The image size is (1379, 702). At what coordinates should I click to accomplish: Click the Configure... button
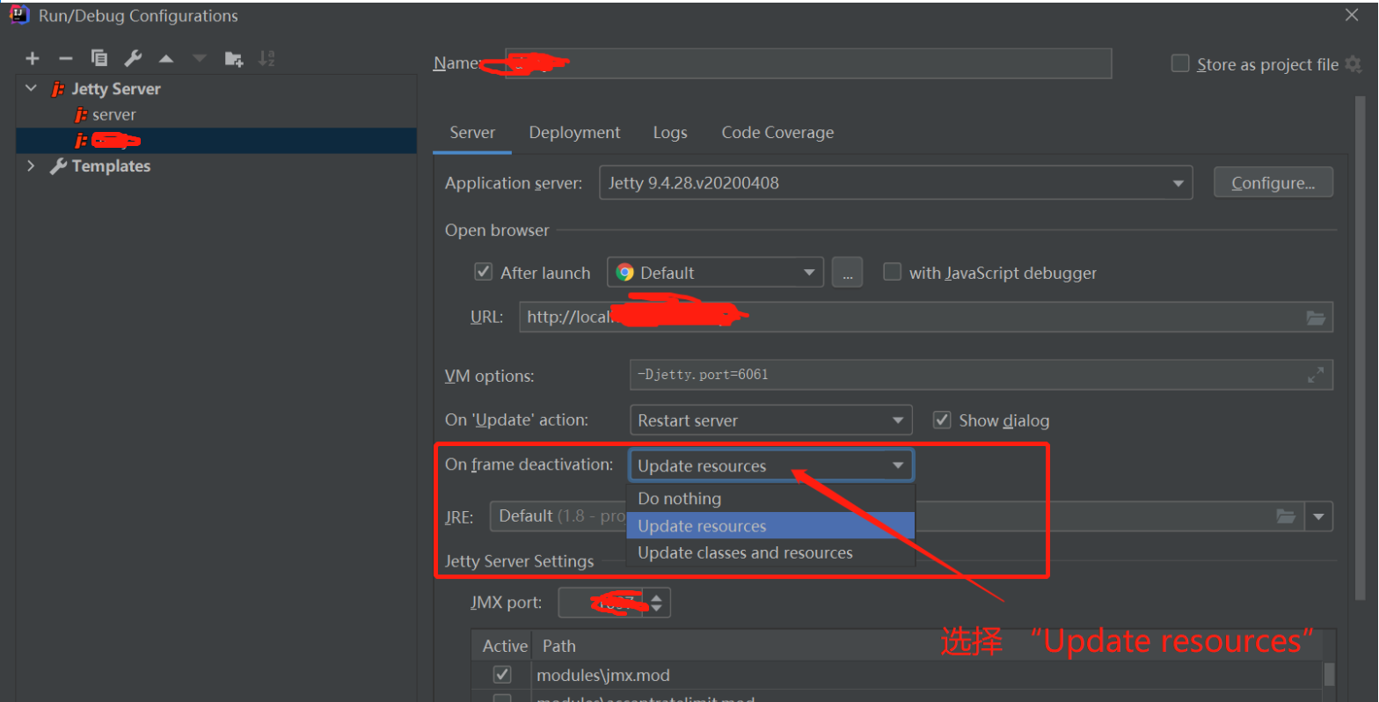click(x=1273, y=183)
